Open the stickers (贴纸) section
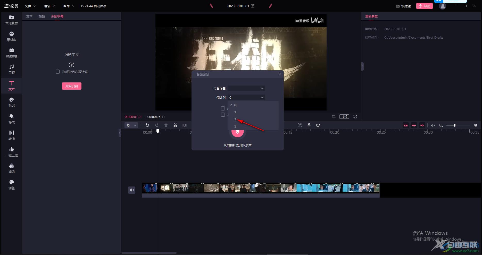This screenshot has height=255, width=482. point(12,103)
